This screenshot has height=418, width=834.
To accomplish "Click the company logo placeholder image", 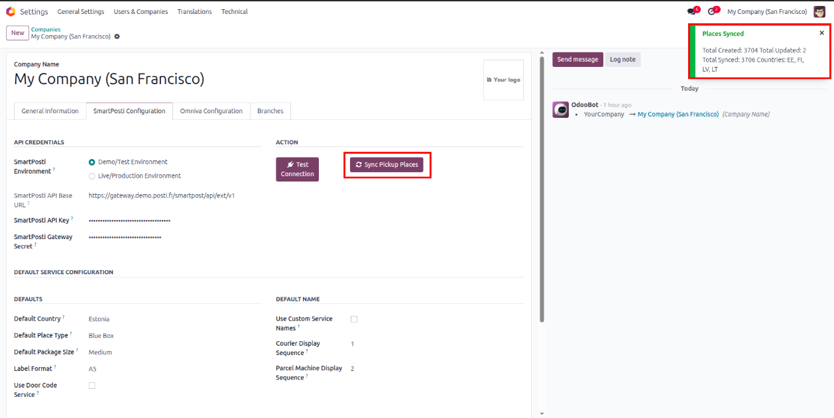I will (x=503, y=79).
